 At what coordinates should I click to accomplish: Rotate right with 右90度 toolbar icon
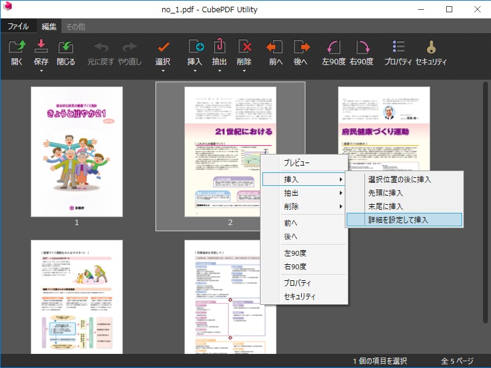(x=363, y=47)
